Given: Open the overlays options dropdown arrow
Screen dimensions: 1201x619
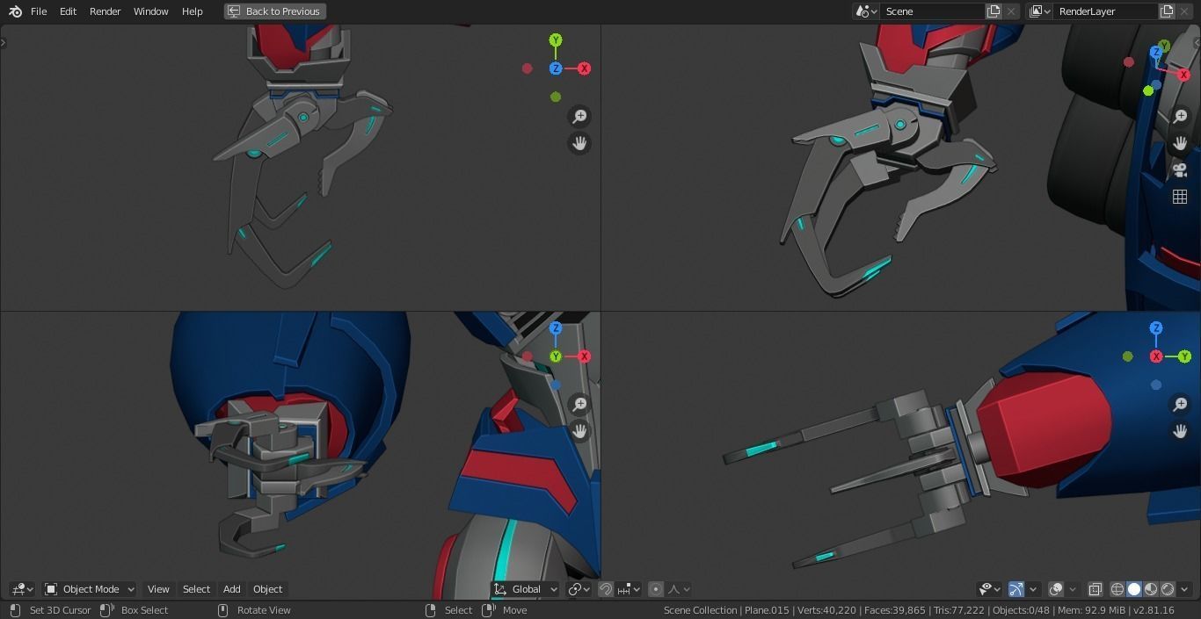Looking at the screenshot, I should 1073,589.
